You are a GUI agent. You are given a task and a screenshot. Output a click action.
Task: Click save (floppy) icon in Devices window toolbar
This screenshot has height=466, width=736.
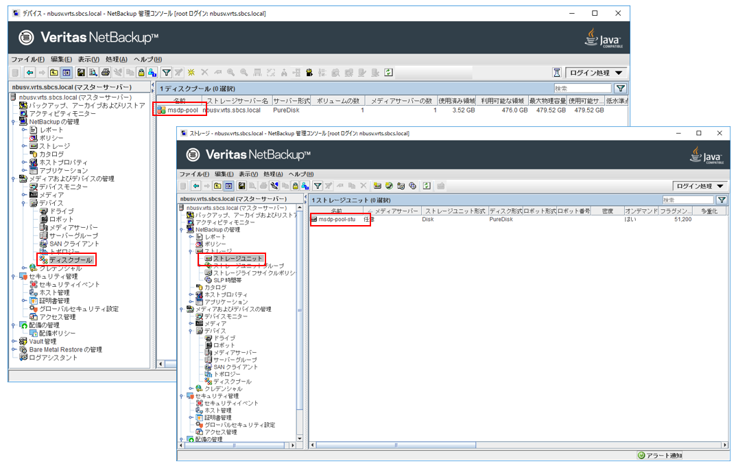[x=81, y=72]
